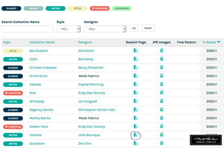This screenshot has height=148, width=224.
Task: Open JPG images icon for Cider
Action: point(161,59)
